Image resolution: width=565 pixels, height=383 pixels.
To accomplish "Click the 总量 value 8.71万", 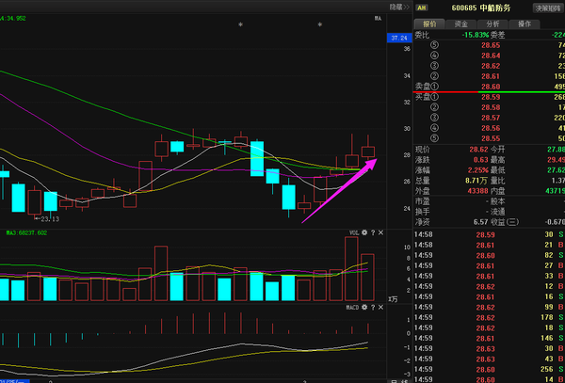I will pyautogui.click(x=477, y=181).
